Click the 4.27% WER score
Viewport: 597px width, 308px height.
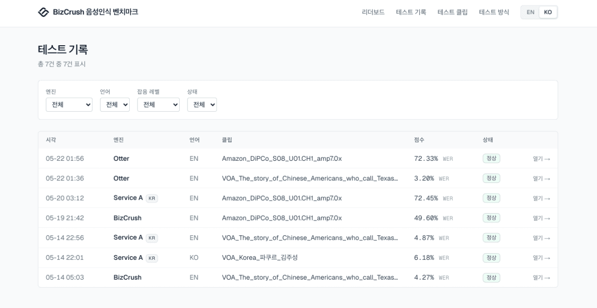point(431,278)
